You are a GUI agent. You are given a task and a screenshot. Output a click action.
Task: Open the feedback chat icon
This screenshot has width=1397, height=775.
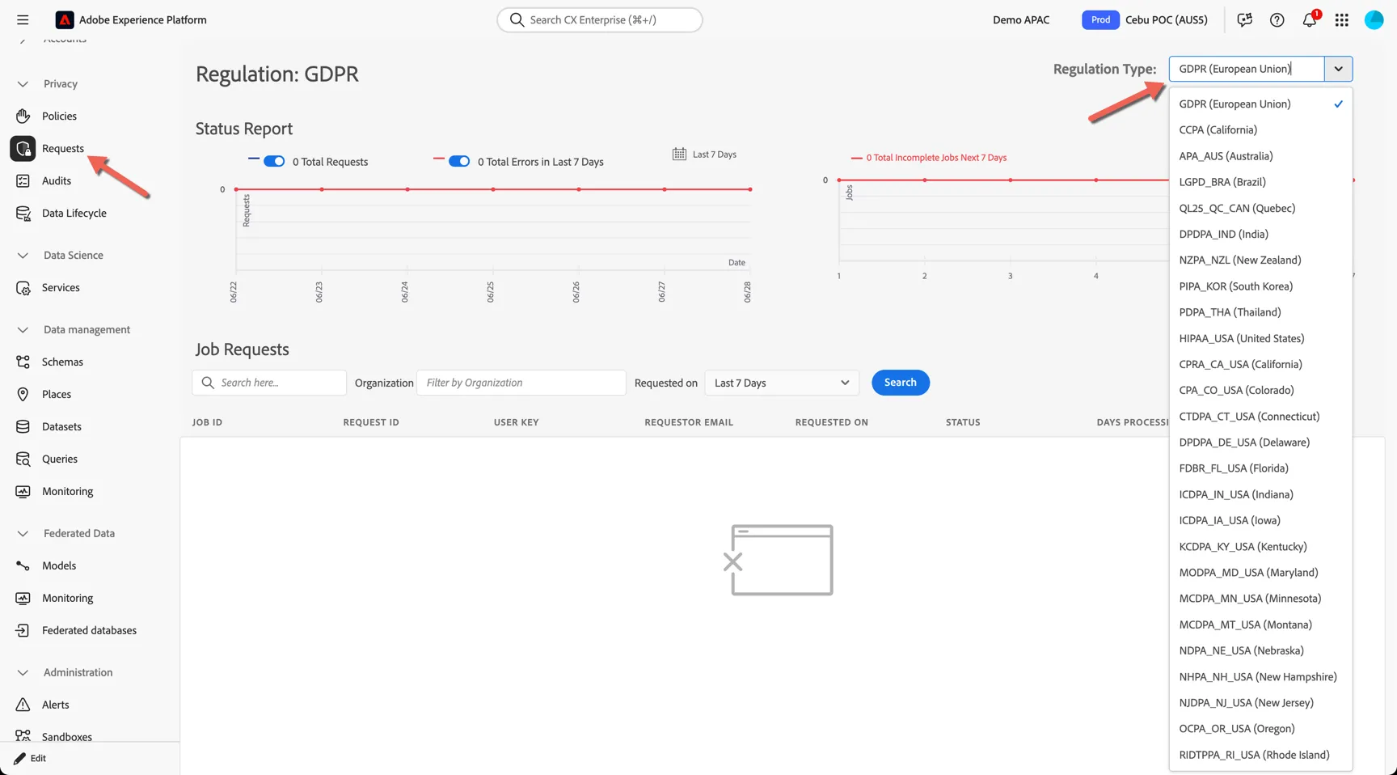point(1244,19)
